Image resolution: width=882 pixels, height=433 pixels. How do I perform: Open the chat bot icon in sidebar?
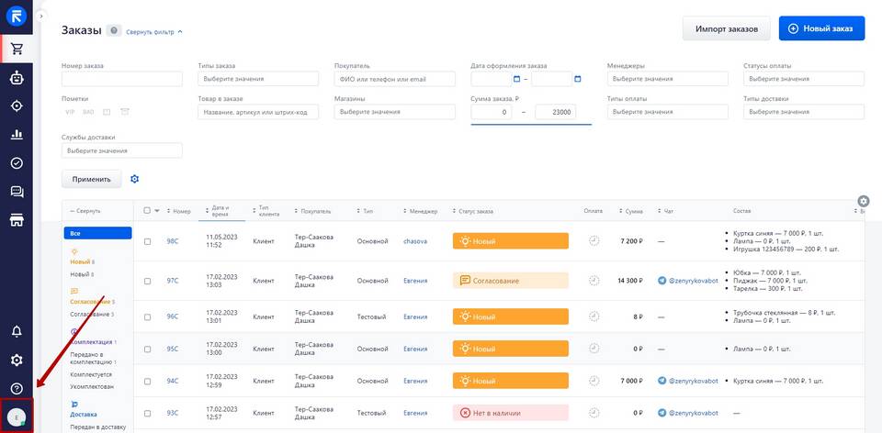coord(17,78)
